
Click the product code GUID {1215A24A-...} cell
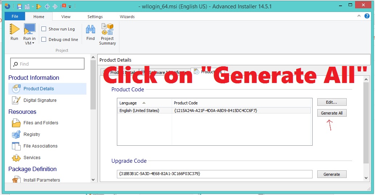coord(216,111)
